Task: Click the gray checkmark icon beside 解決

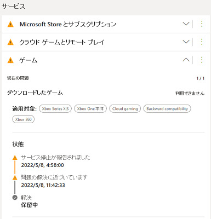Action: [15, 198]
